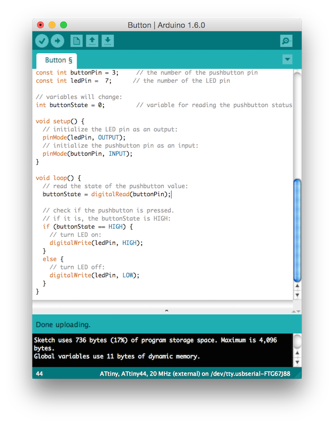
Task: Click 'pinMode(buttonPin, INPUT);' line
Action: [87, 154]
